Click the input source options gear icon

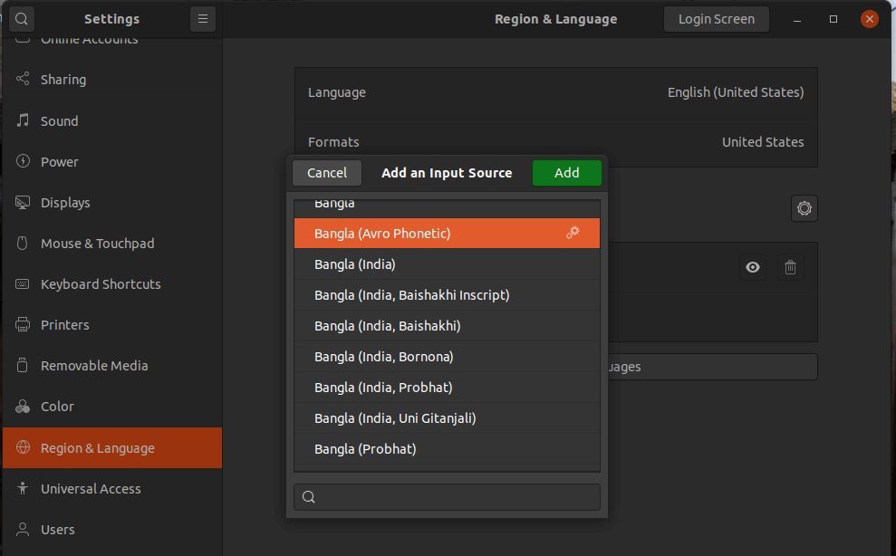pyautogui.click(x=804, y=208)
